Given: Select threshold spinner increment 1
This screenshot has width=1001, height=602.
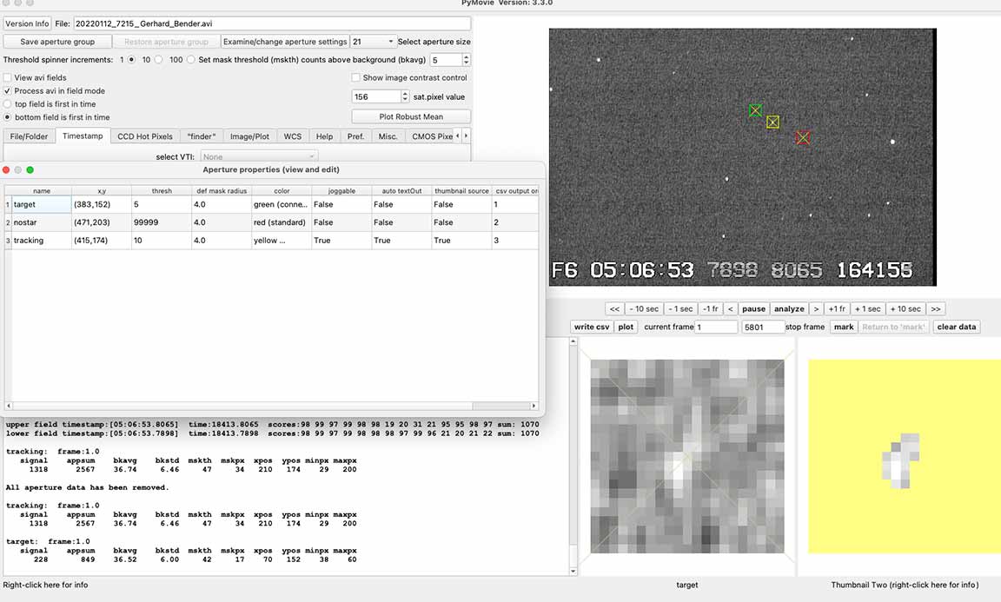Looking at the screenshot, I should pos(131,60).
